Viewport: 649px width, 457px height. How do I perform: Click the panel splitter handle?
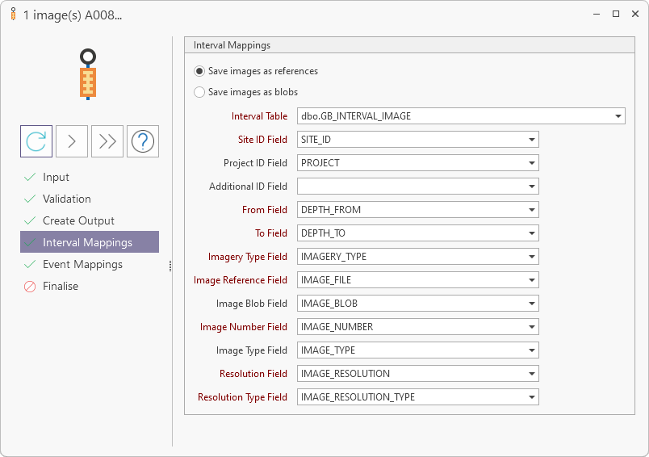(170, 266)
